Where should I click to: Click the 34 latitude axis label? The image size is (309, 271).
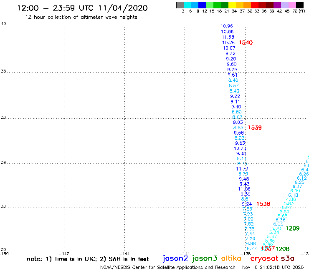click(x=3, y=163)
